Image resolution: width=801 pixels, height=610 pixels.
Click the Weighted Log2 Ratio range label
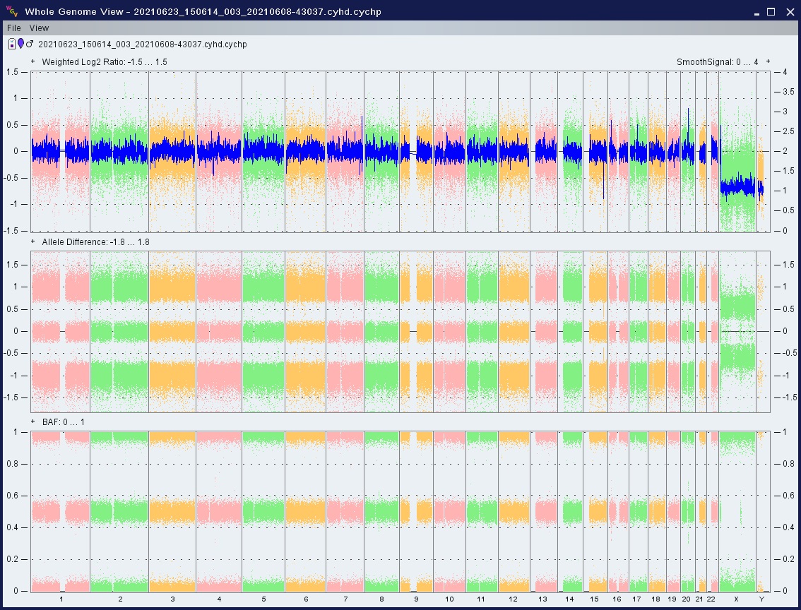click(x=105, y=62)
